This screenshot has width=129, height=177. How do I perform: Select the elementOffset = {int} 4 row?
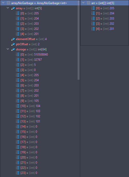point(39,39)
